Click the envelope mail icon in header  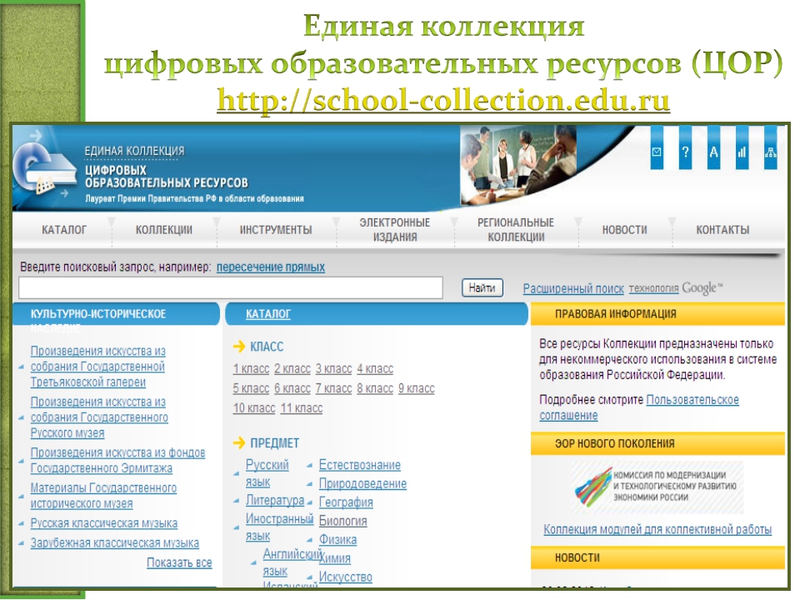pyautogui.click(x=657, y=151)
